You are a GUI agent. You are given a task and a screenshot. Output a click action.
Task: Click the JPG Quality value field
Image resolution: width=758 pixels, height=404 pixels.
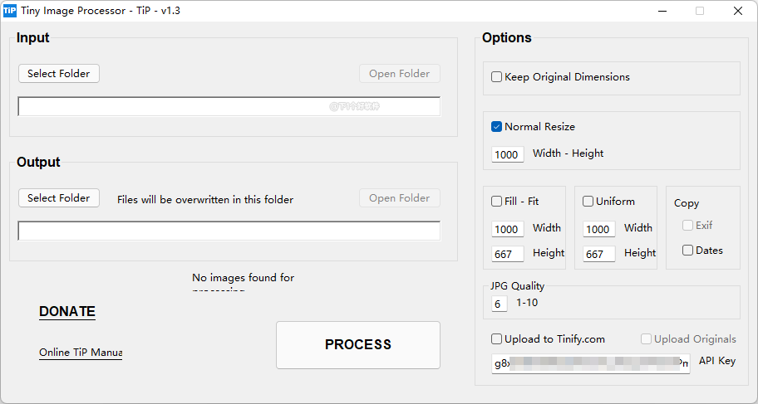coord(499,304)
